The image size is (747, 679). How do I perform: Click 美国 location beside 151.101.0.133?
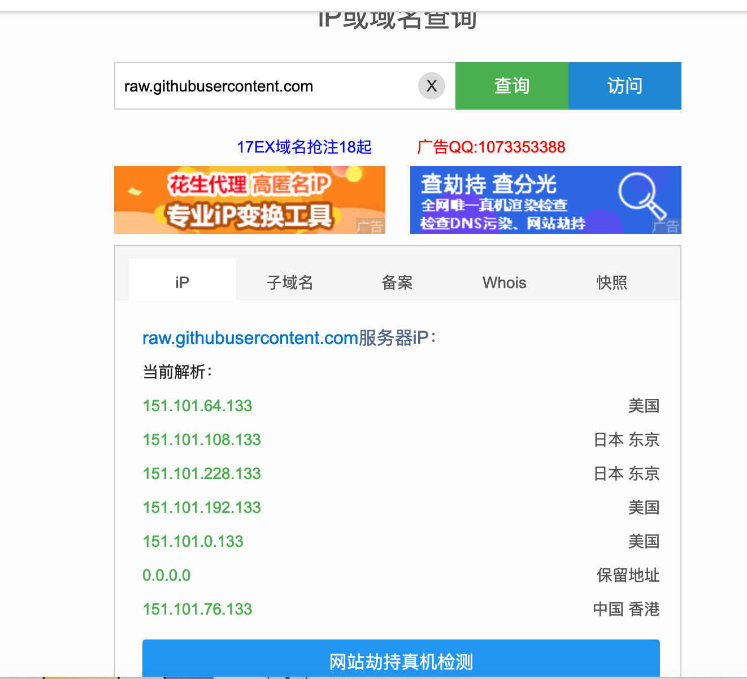click(644, 541)
